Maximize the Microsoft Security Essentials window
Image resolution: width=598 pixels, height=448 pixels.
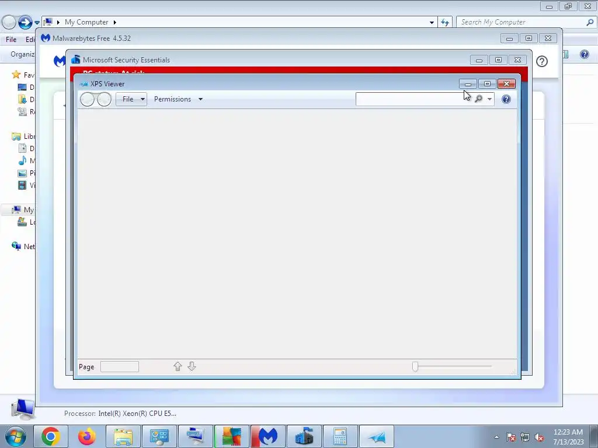pyautogui.click(x=498, y=60)
